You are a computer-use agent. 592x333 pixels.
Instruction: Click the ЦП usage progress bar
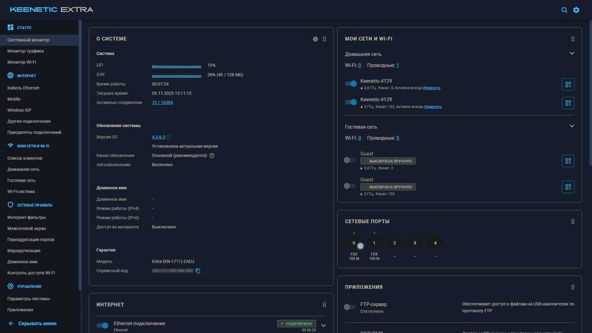pos(176,67)
